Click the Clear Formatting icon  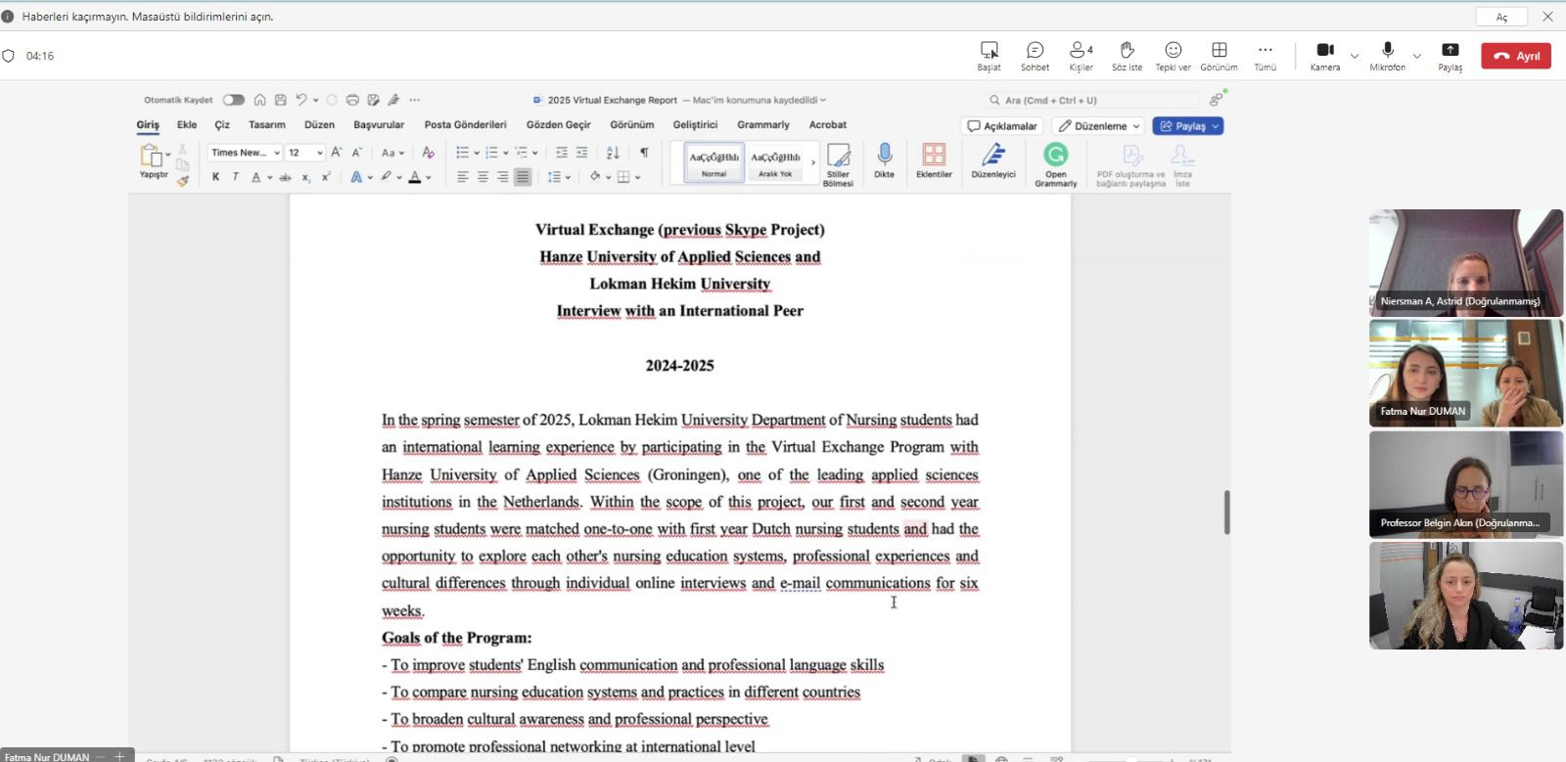point(428,153)
